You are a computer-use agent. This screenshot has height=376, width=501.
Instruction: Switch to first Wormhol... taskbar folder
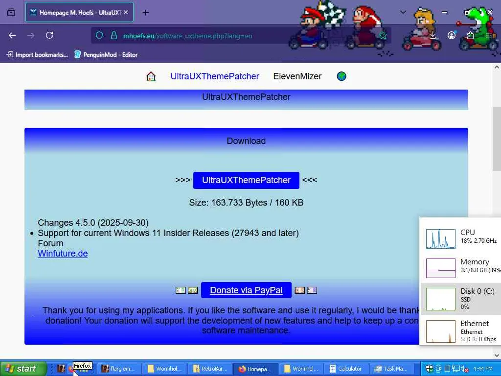pos(164,369)
